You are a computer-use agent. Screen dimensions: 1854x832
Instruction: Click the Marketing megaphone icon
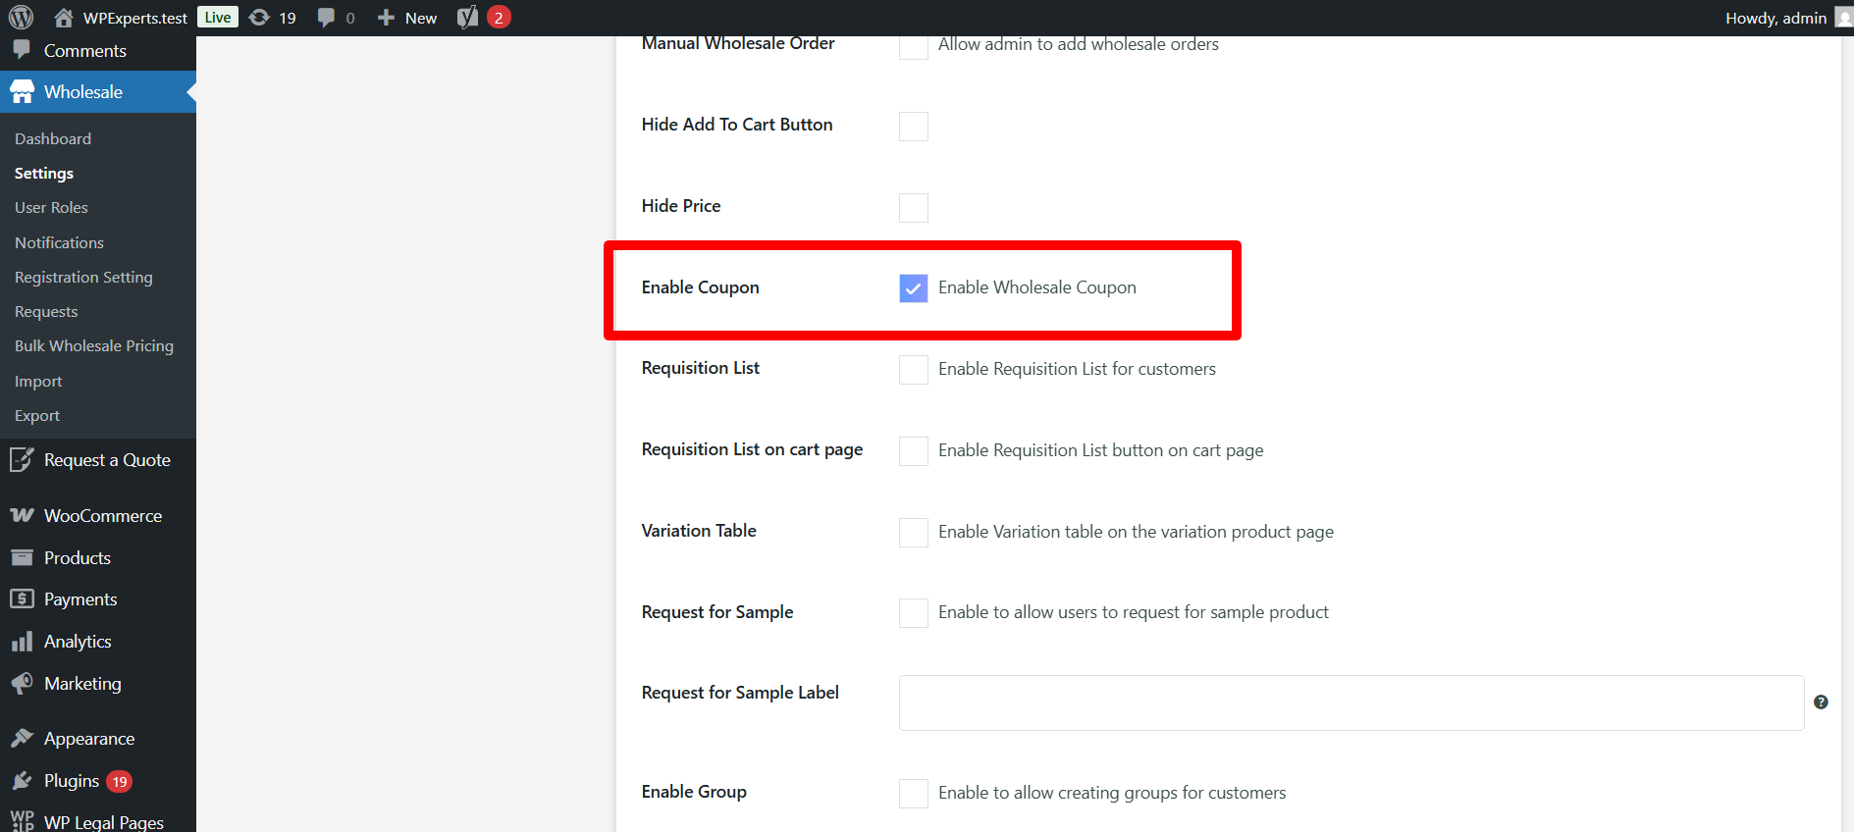point(22,683)
